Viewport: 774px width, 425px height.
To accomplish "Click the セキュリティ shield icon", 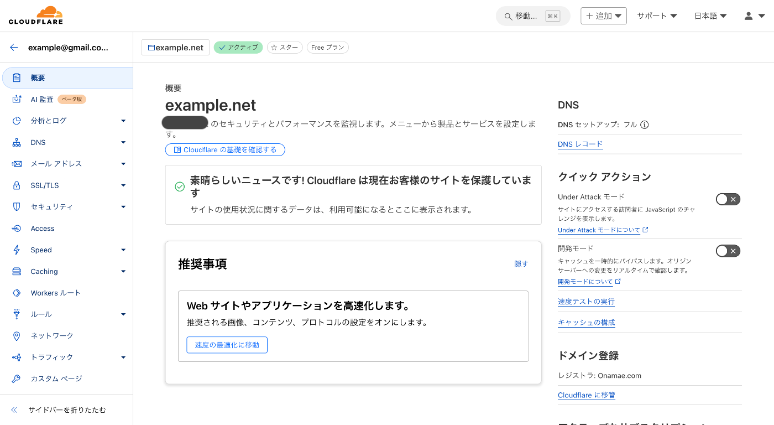I will point(17,206).
